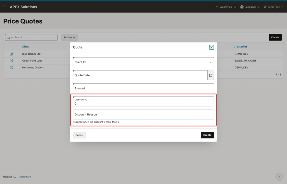The image size is (287, 184).
Task: Click Cancel in the Quote dialog
Action: (79, 135)
